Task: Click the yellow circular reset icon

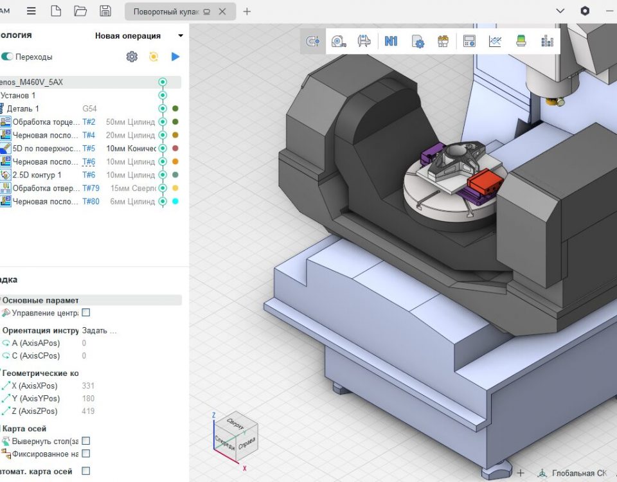Action: (154, 57)
